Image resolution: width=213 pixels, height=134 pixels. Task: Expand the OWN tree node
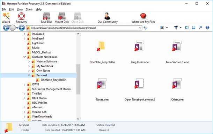coord(24,85)
